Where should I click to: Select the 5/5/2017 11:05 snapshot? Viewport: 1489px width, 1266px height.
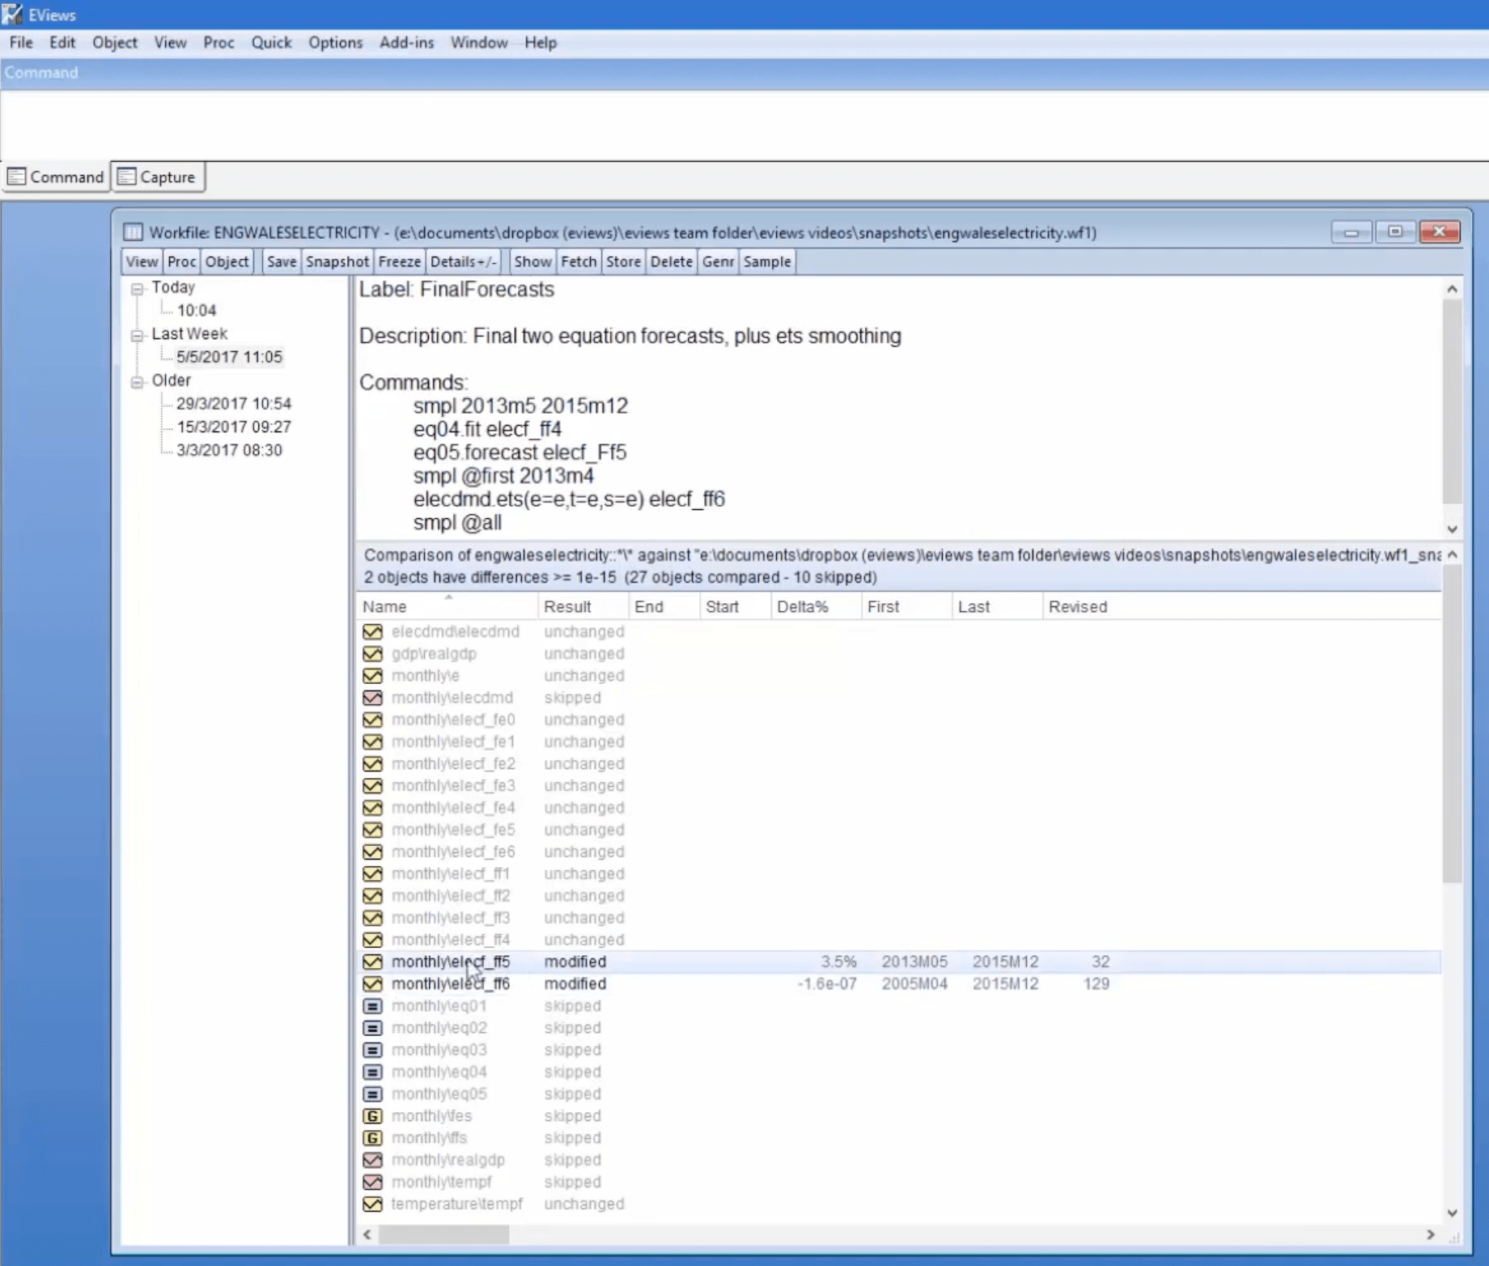point(229,357)
